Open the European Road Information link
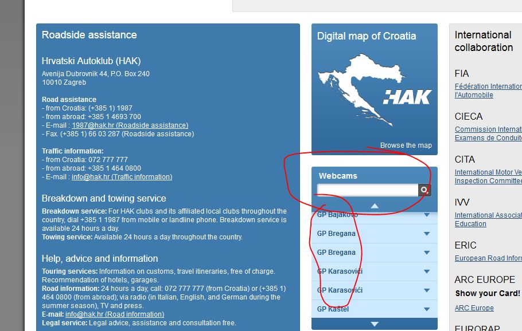The image size is (522, 331). [488, 258]
